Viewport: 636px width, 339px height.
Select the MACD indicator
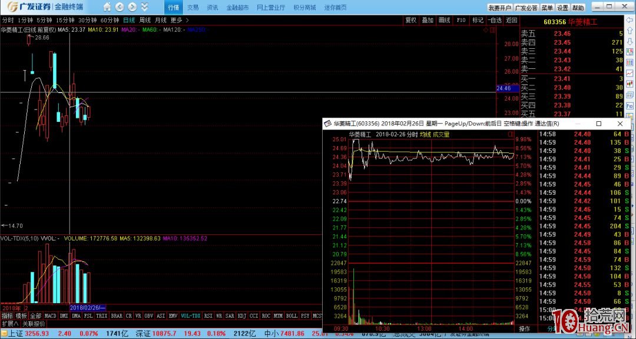click(x=50, y=316)
